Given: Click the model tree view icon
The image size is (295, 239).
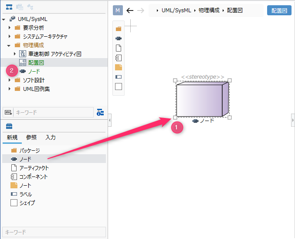Looking at the screenshot, I should point(9,7).
